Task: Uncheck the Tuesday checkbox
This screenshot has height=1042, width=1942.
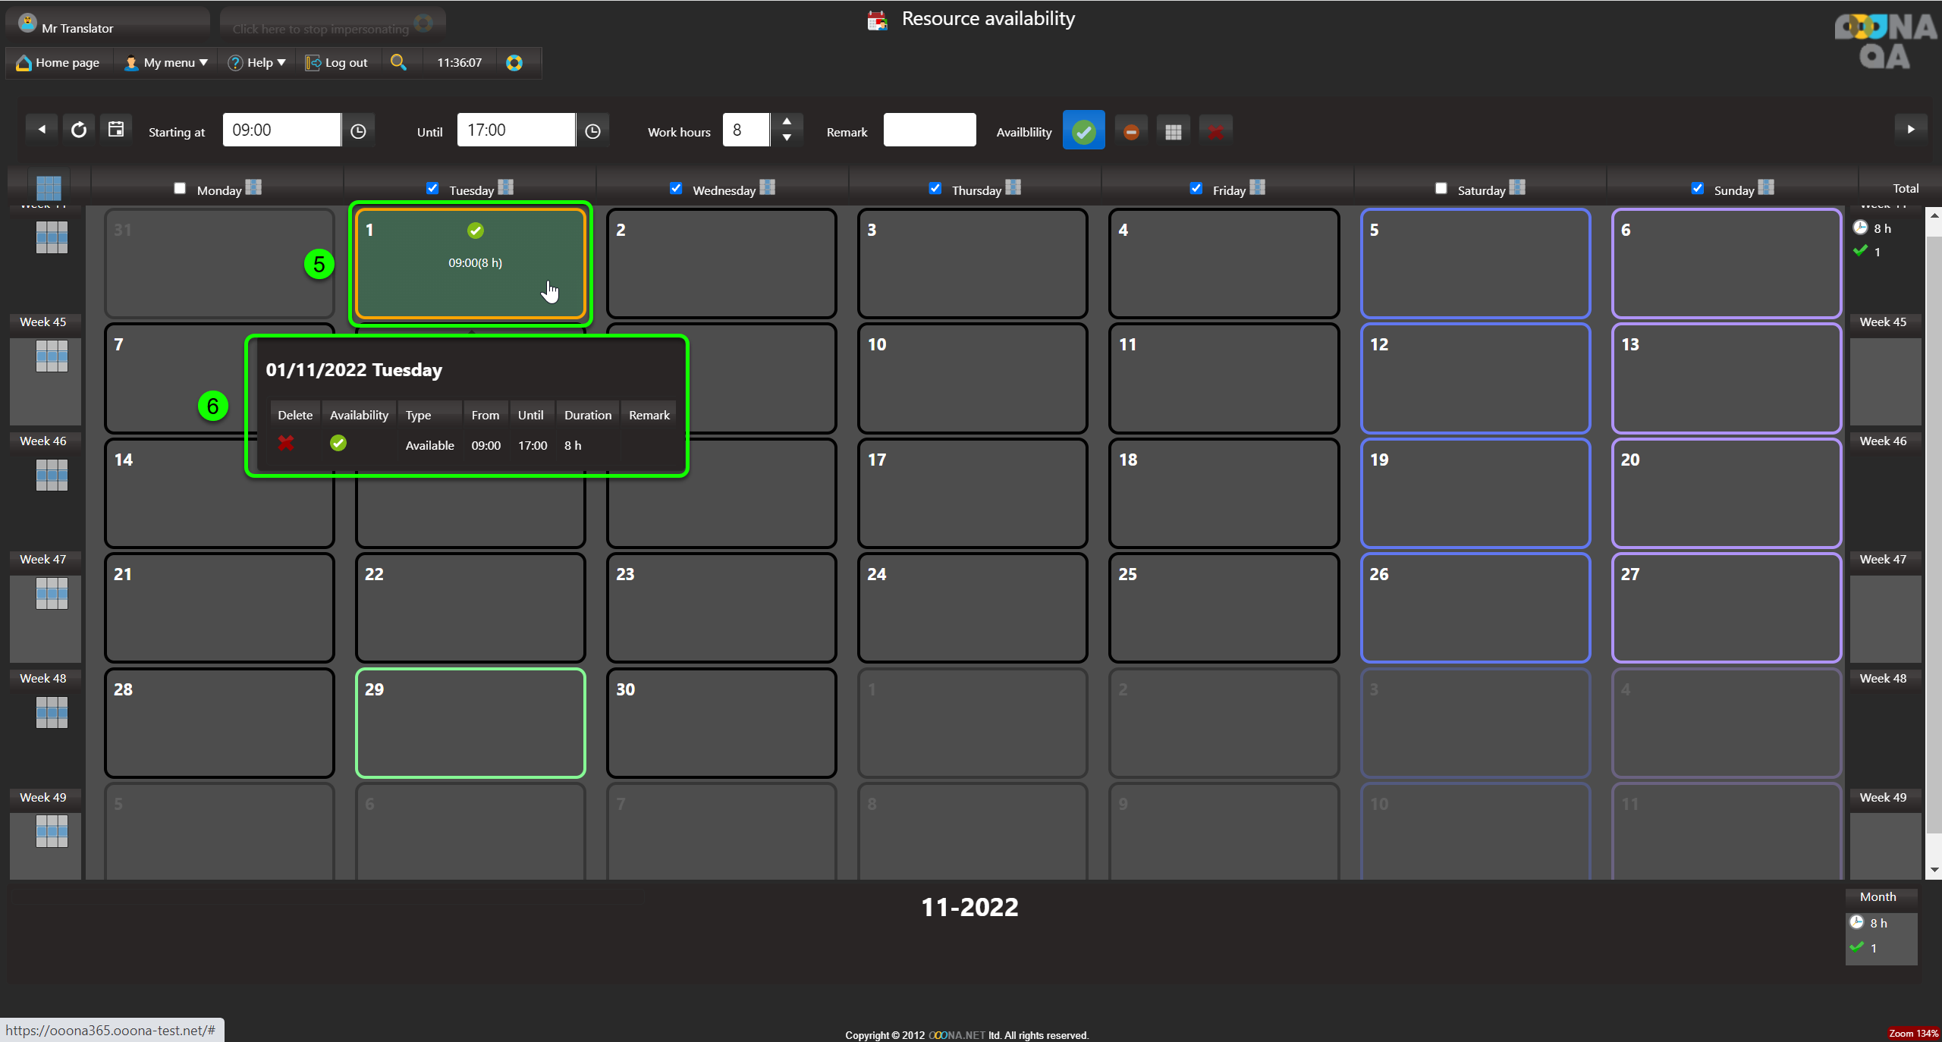Action: (432, 188)
